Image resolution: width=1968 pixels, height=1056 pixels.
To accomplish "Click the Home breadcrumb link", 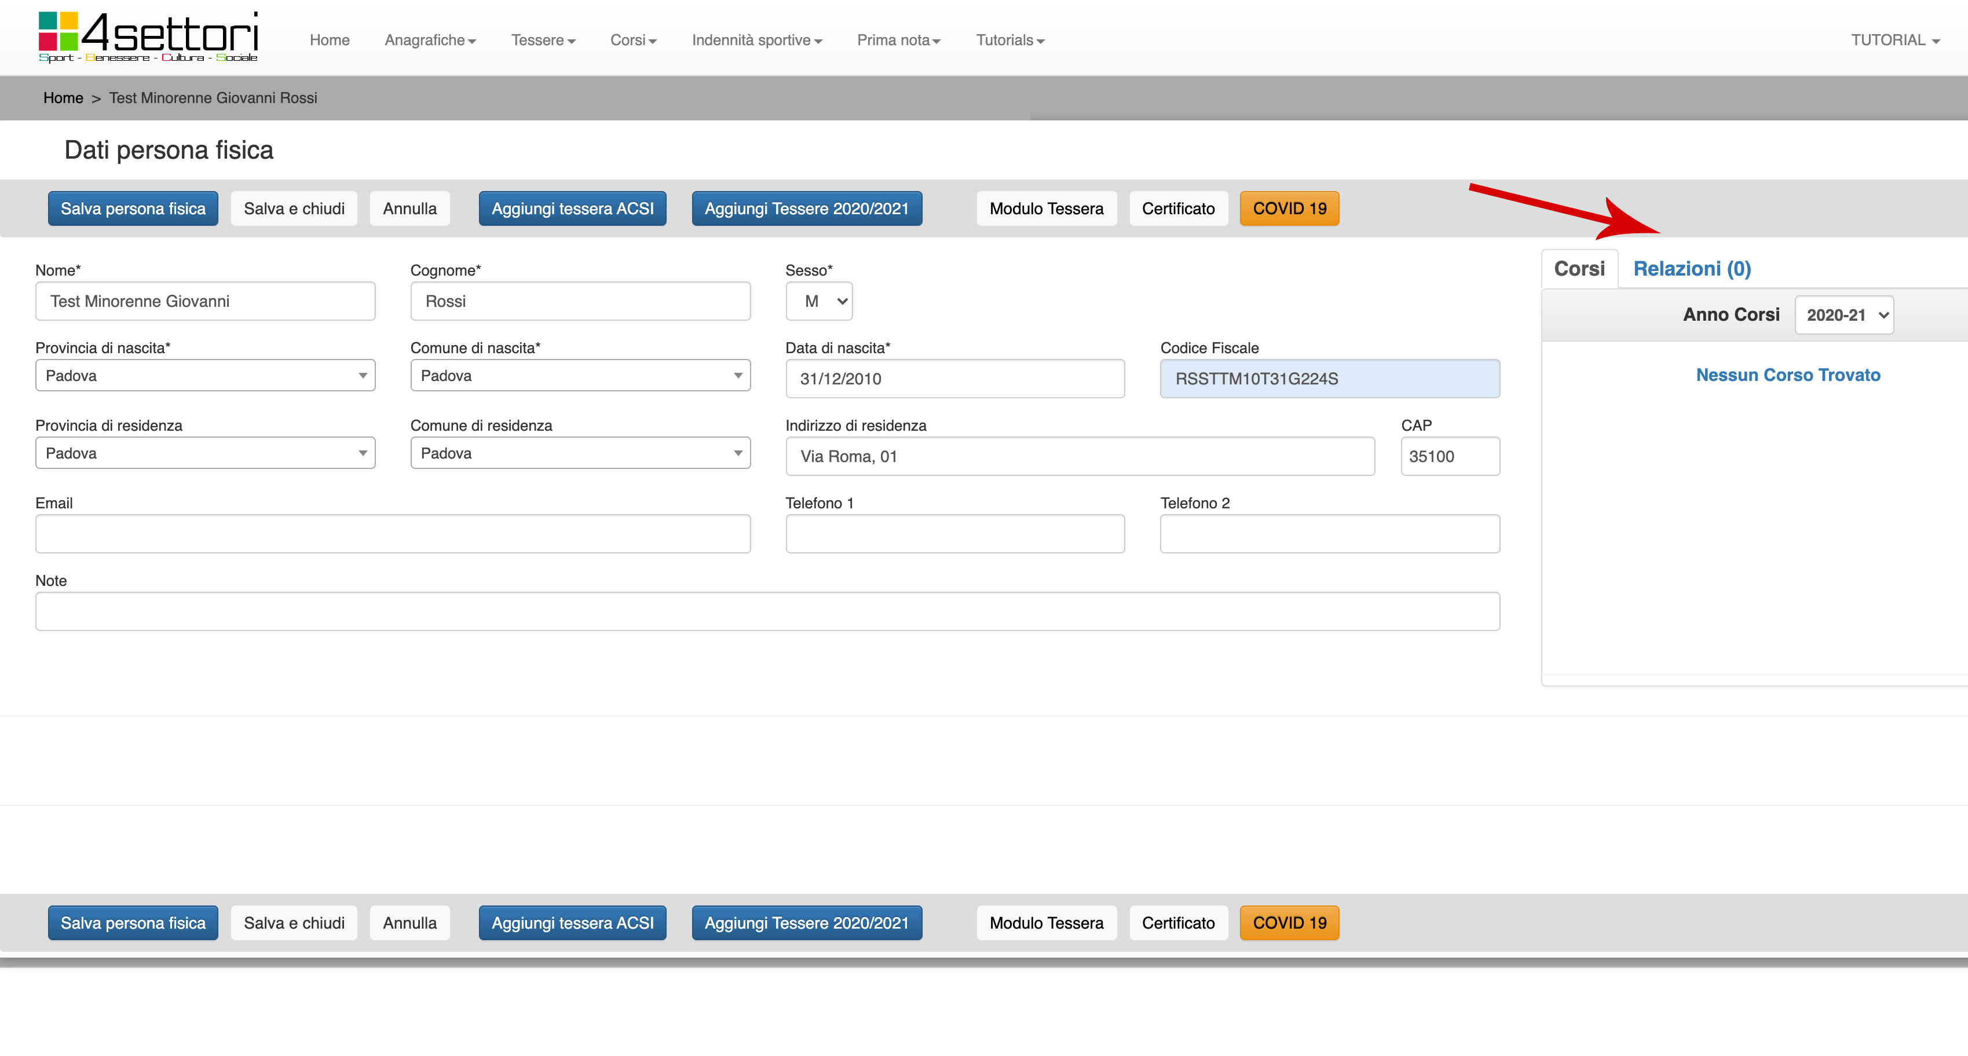I will [x=63, y=98].
